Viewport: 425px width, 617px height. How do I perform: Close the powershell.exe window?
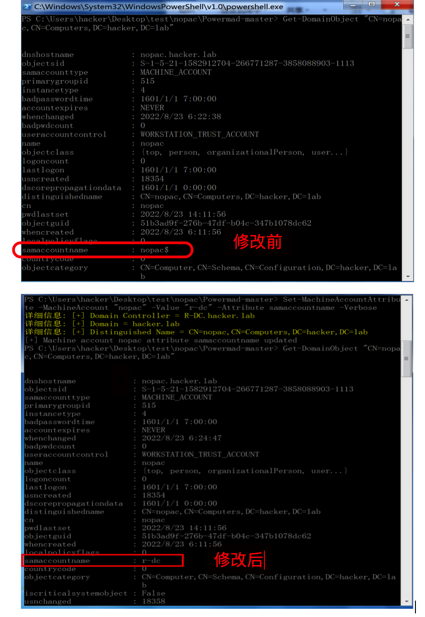(x=397, y=5)
